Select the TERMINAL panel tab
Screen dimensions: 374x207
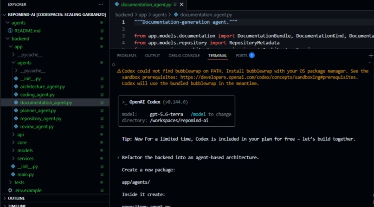pos(218,56)
